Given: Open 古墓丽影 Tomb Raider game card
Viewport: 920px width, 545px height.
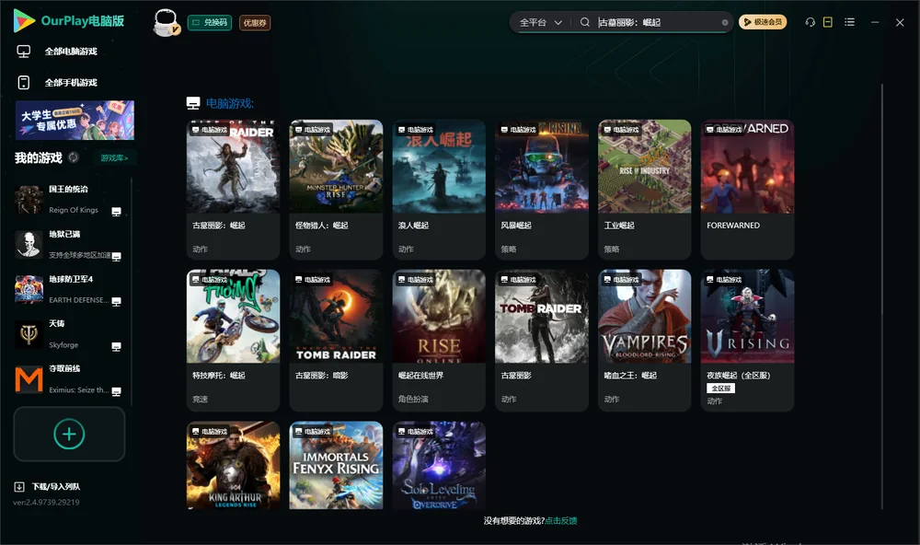Looking at the screenshot, I should pyautogui.click(x=542, y=340).
